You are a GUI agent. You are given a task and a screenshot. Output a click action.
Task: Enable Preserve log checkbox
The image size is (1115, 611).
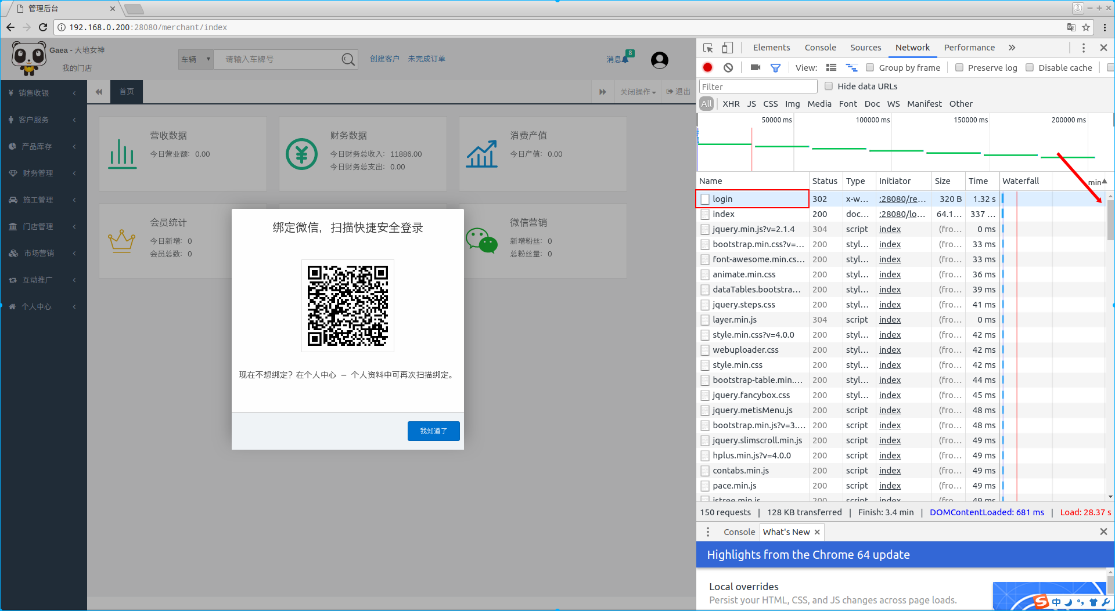(959, 68)
